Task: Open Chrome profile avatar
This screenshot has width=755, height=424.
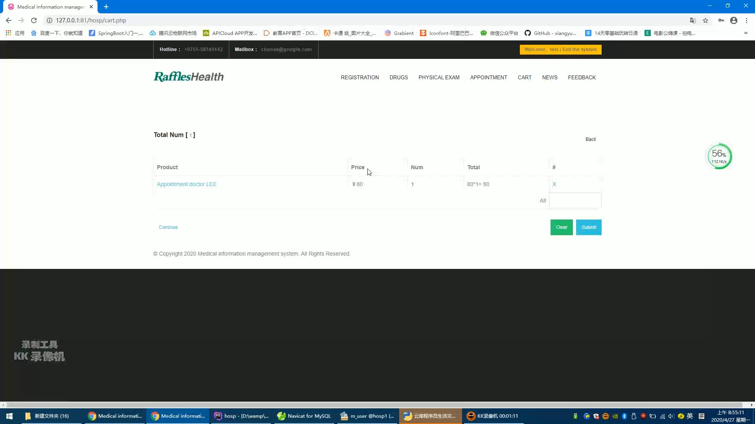Action: click(734, 20)
